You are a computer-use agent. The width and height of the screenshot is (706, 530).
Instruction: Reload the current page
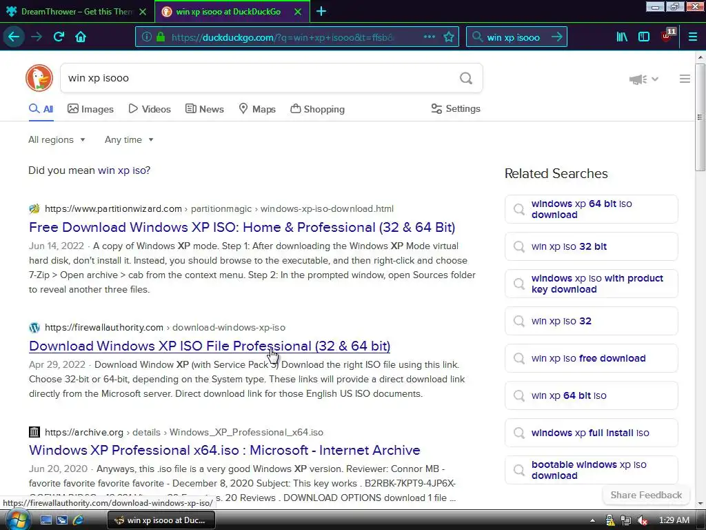click(59, 37)
